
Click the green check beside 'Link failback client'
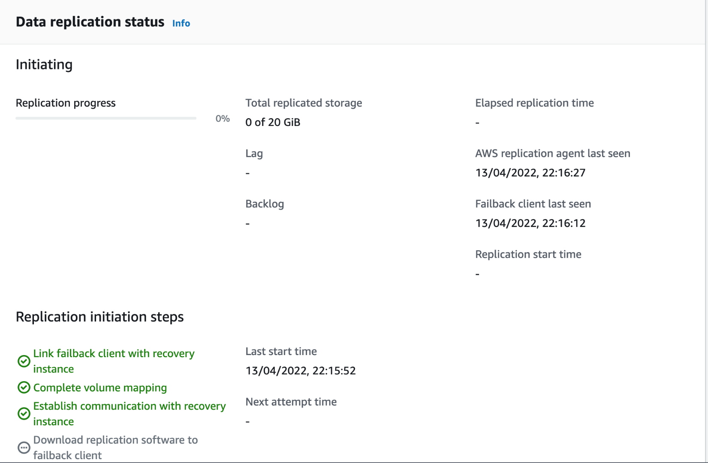pyautogui.click(x=24, y=361)
